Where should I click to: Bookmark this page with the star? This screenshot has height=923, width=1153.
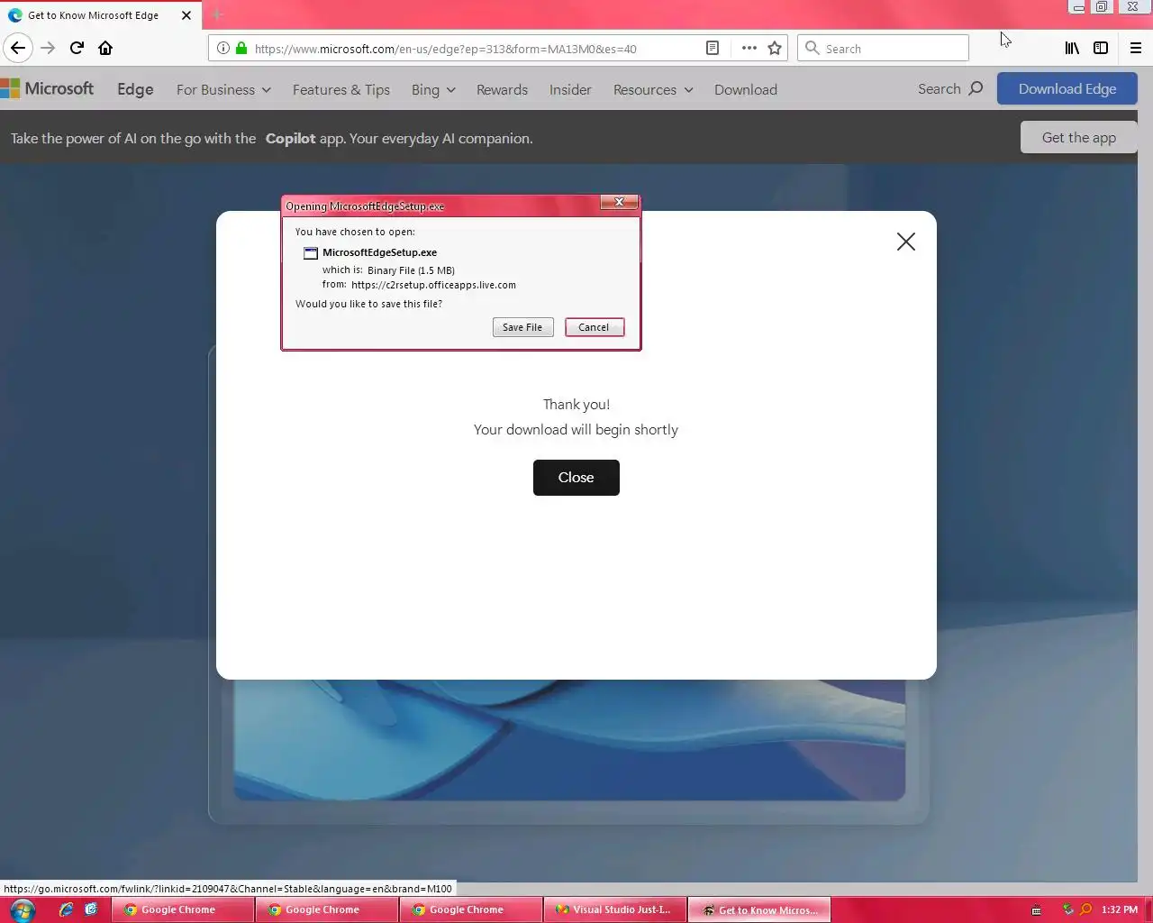[775, 48]
